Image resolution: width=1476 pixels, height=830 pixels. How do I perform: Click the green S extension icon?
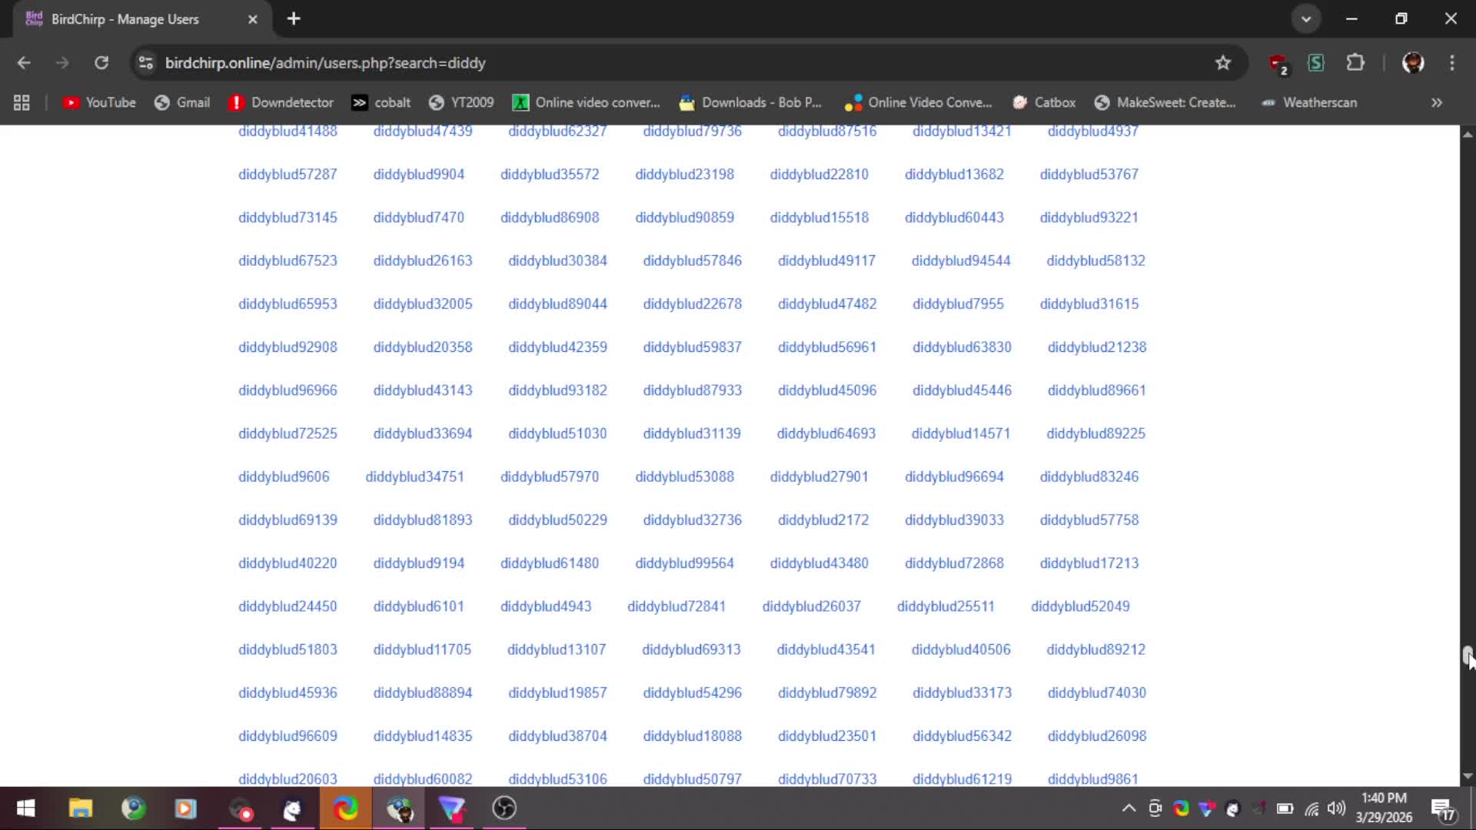point(1316,63)
